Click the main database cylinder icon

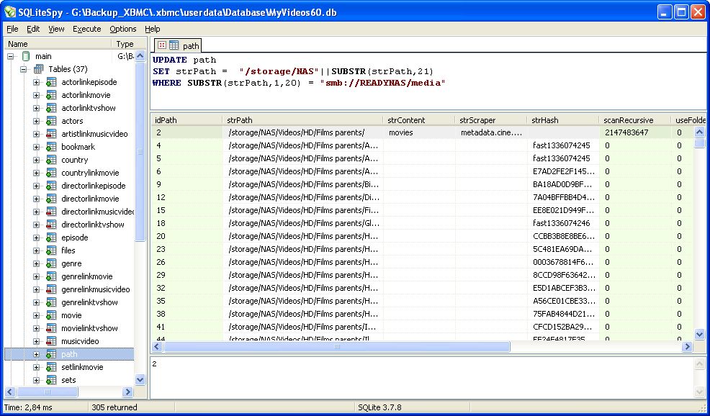point(26,56)
